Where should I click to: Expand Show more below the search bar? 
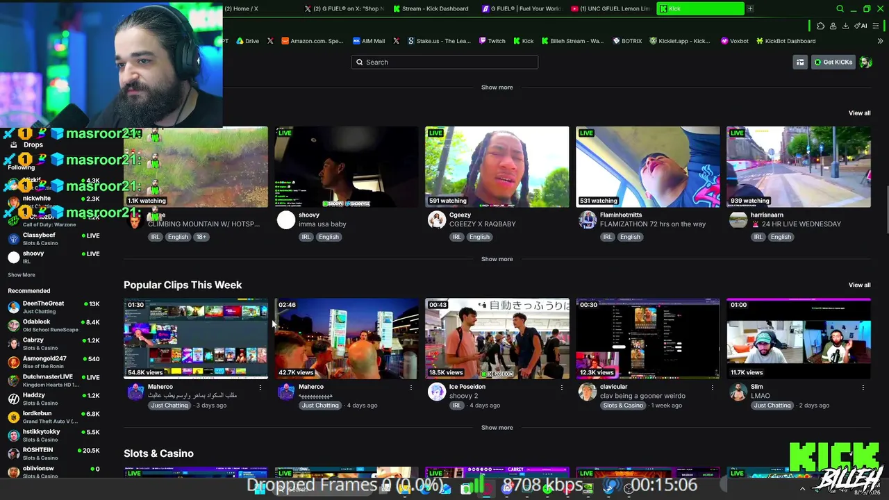[497, 87]
